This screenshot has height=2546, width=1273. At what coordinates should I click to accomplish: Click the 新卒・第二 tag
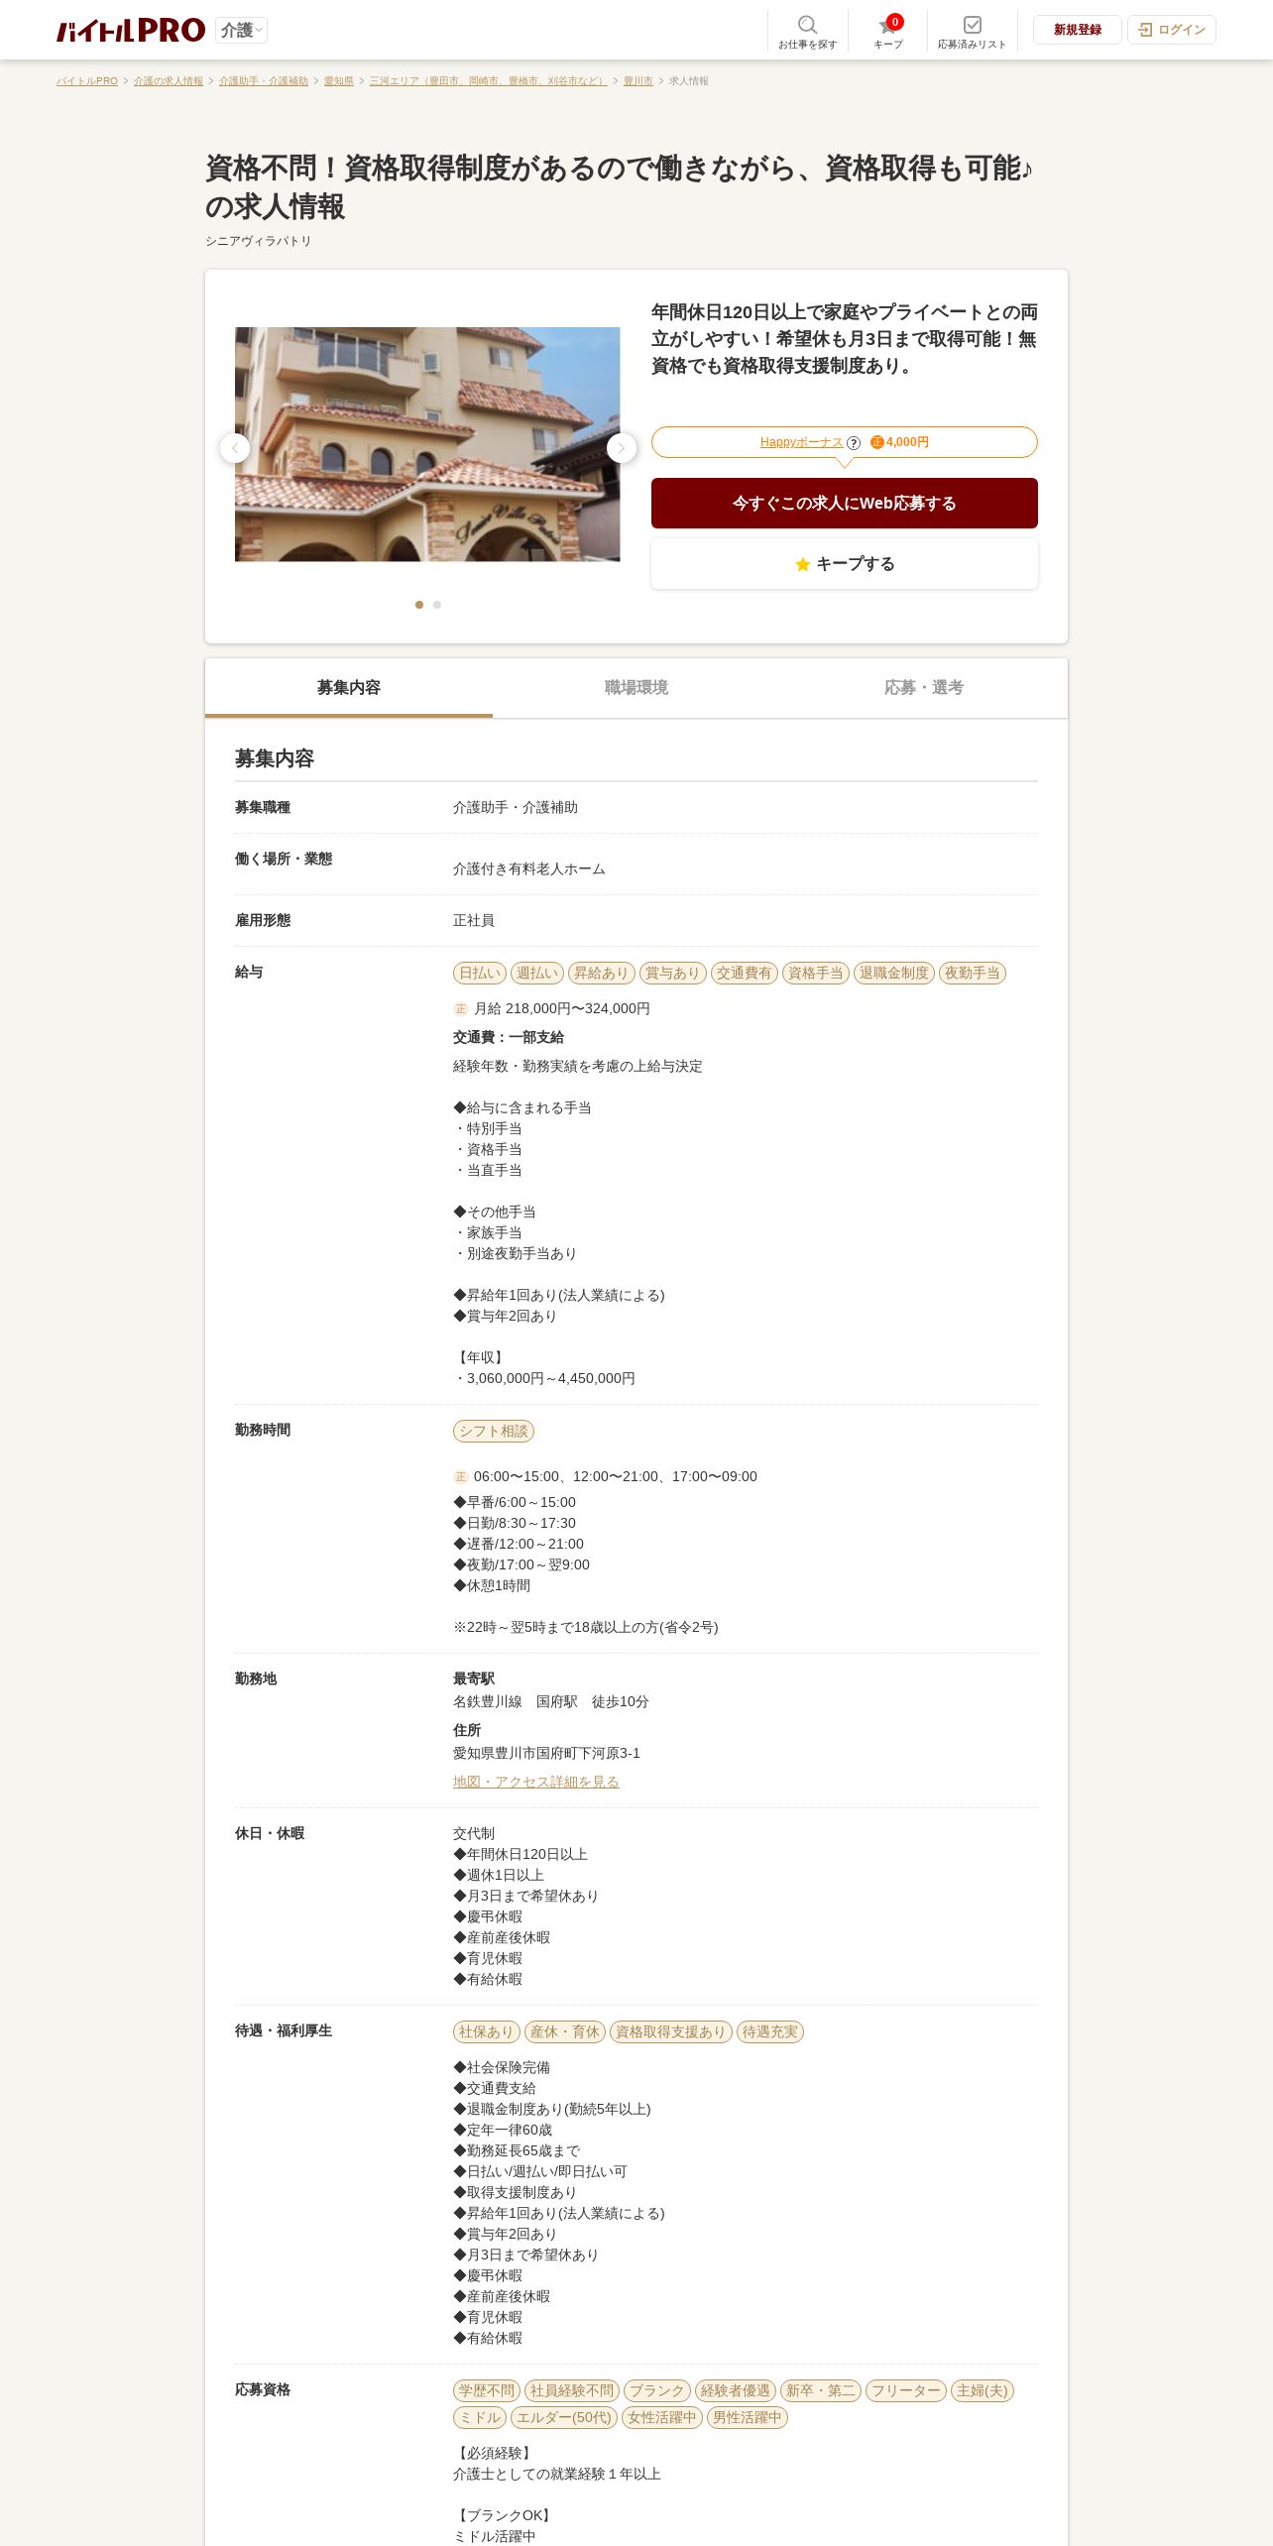[x=821, y=2391]
